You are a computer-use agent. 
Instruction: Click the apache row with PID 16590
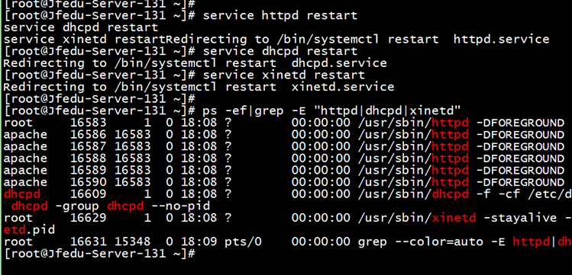[284, 182]
